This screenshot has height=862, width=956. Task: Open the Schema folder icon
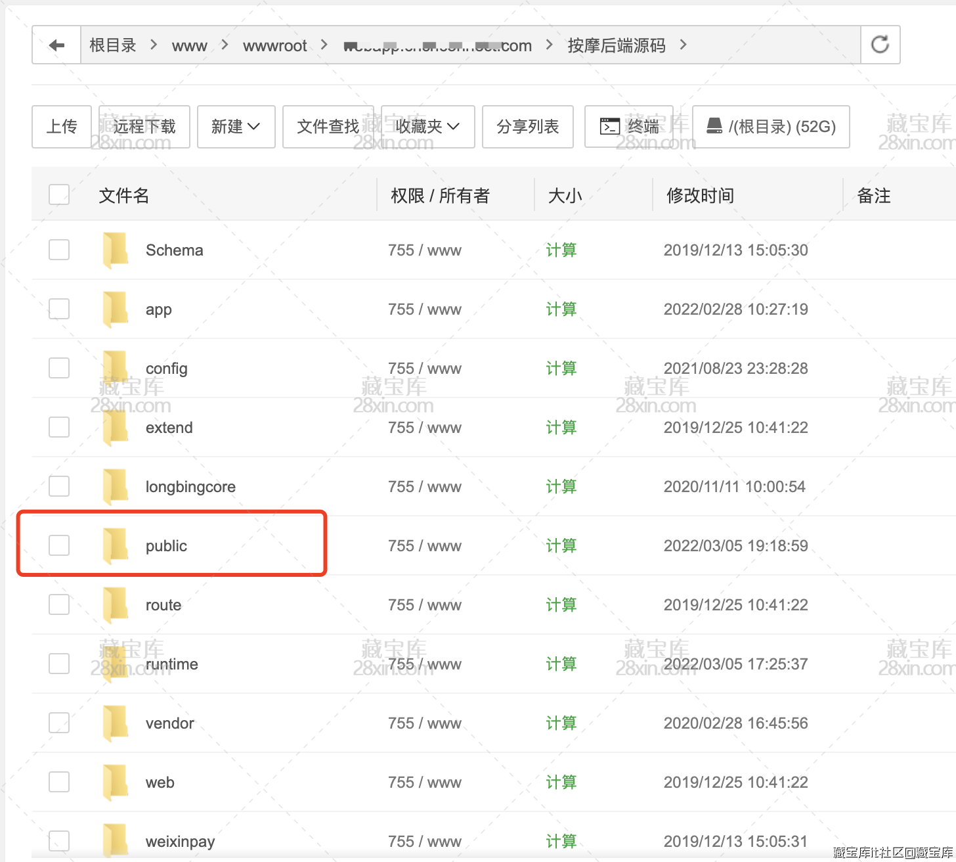pyautogui.click(x=116, y=250)
